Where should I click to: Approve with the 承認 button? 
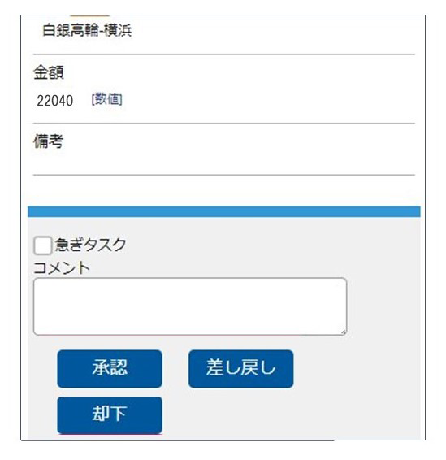(x=110, y=369)
